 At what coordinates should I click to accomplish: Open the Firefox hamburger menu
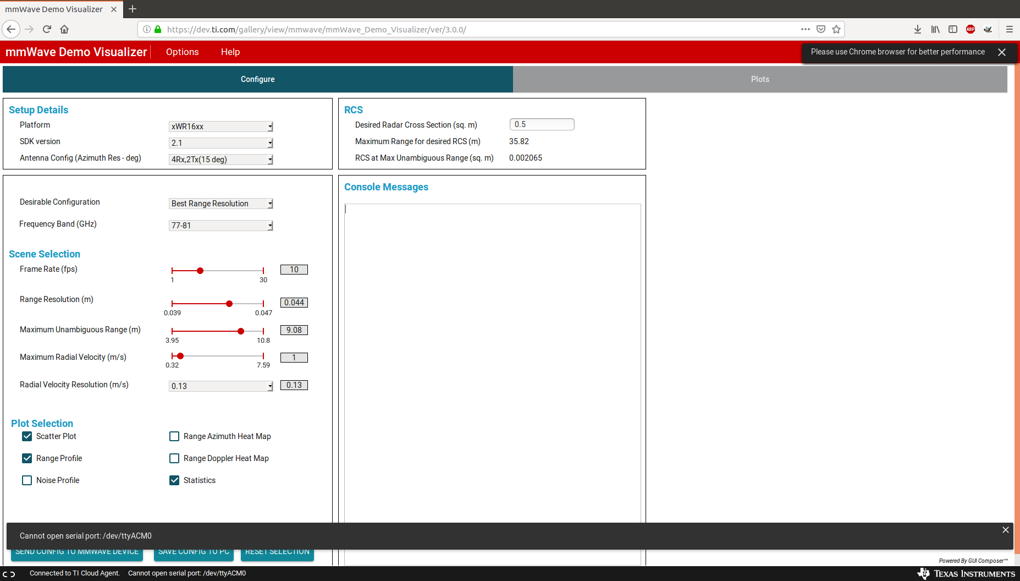(1010, 29)
